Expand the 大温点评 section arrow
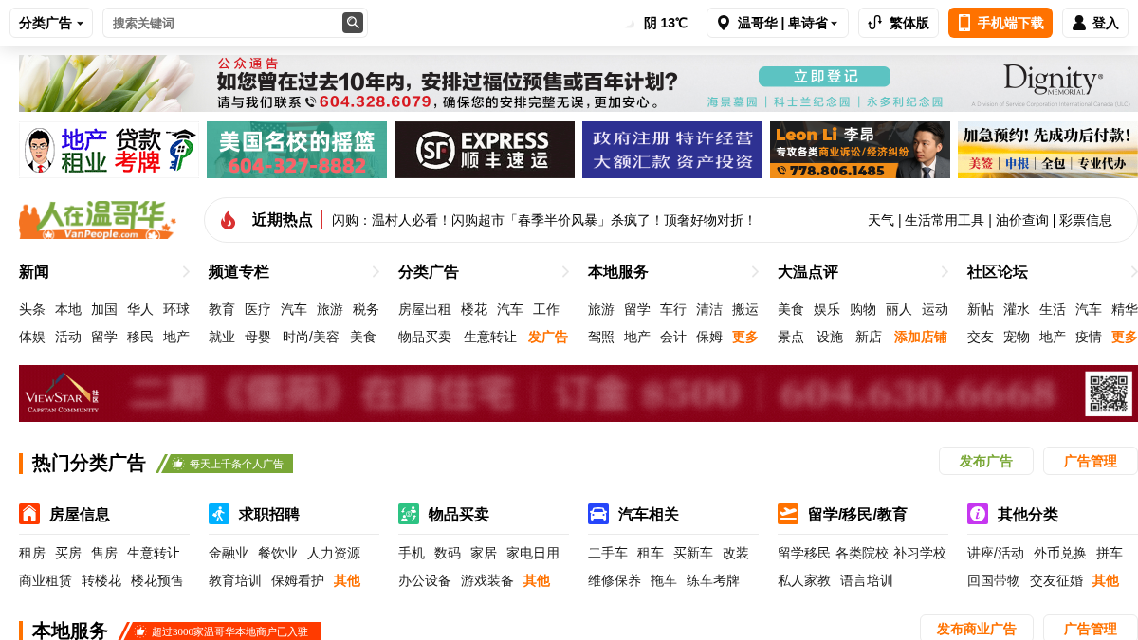Viewport: 1138px width, 640px height. 945,272
